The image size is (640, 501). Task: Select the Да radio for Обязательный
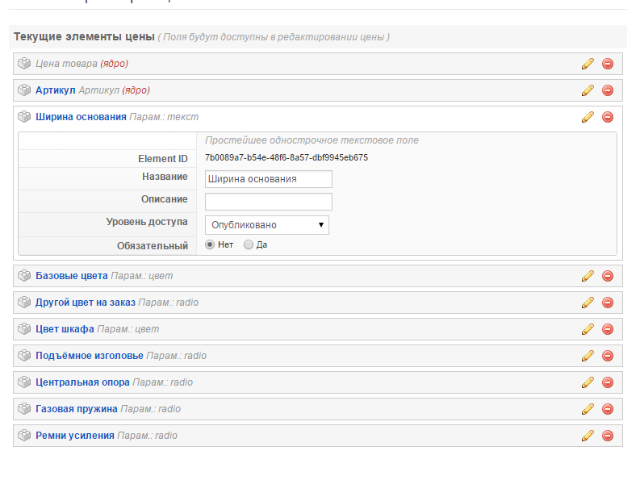click(248, 244)
